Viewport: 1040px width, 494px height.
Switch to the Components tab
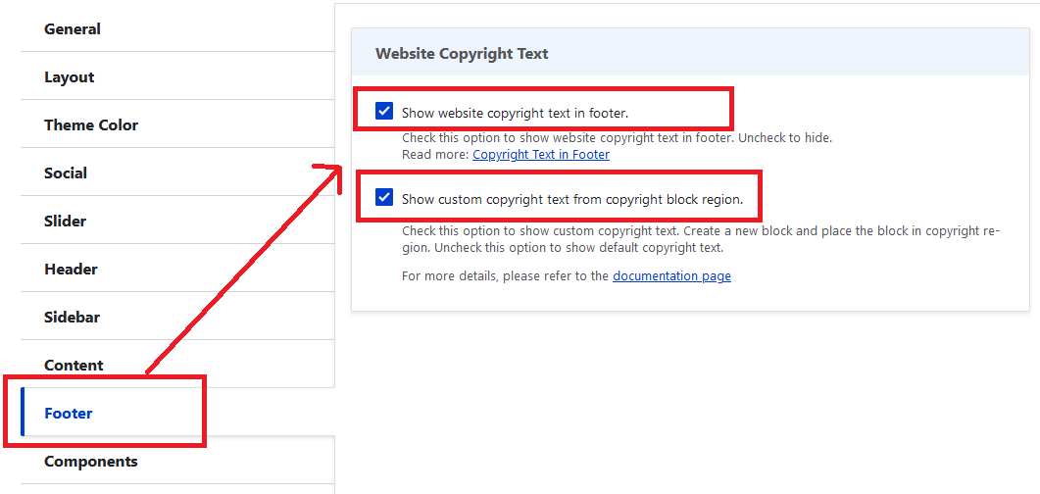pos(91,462)
